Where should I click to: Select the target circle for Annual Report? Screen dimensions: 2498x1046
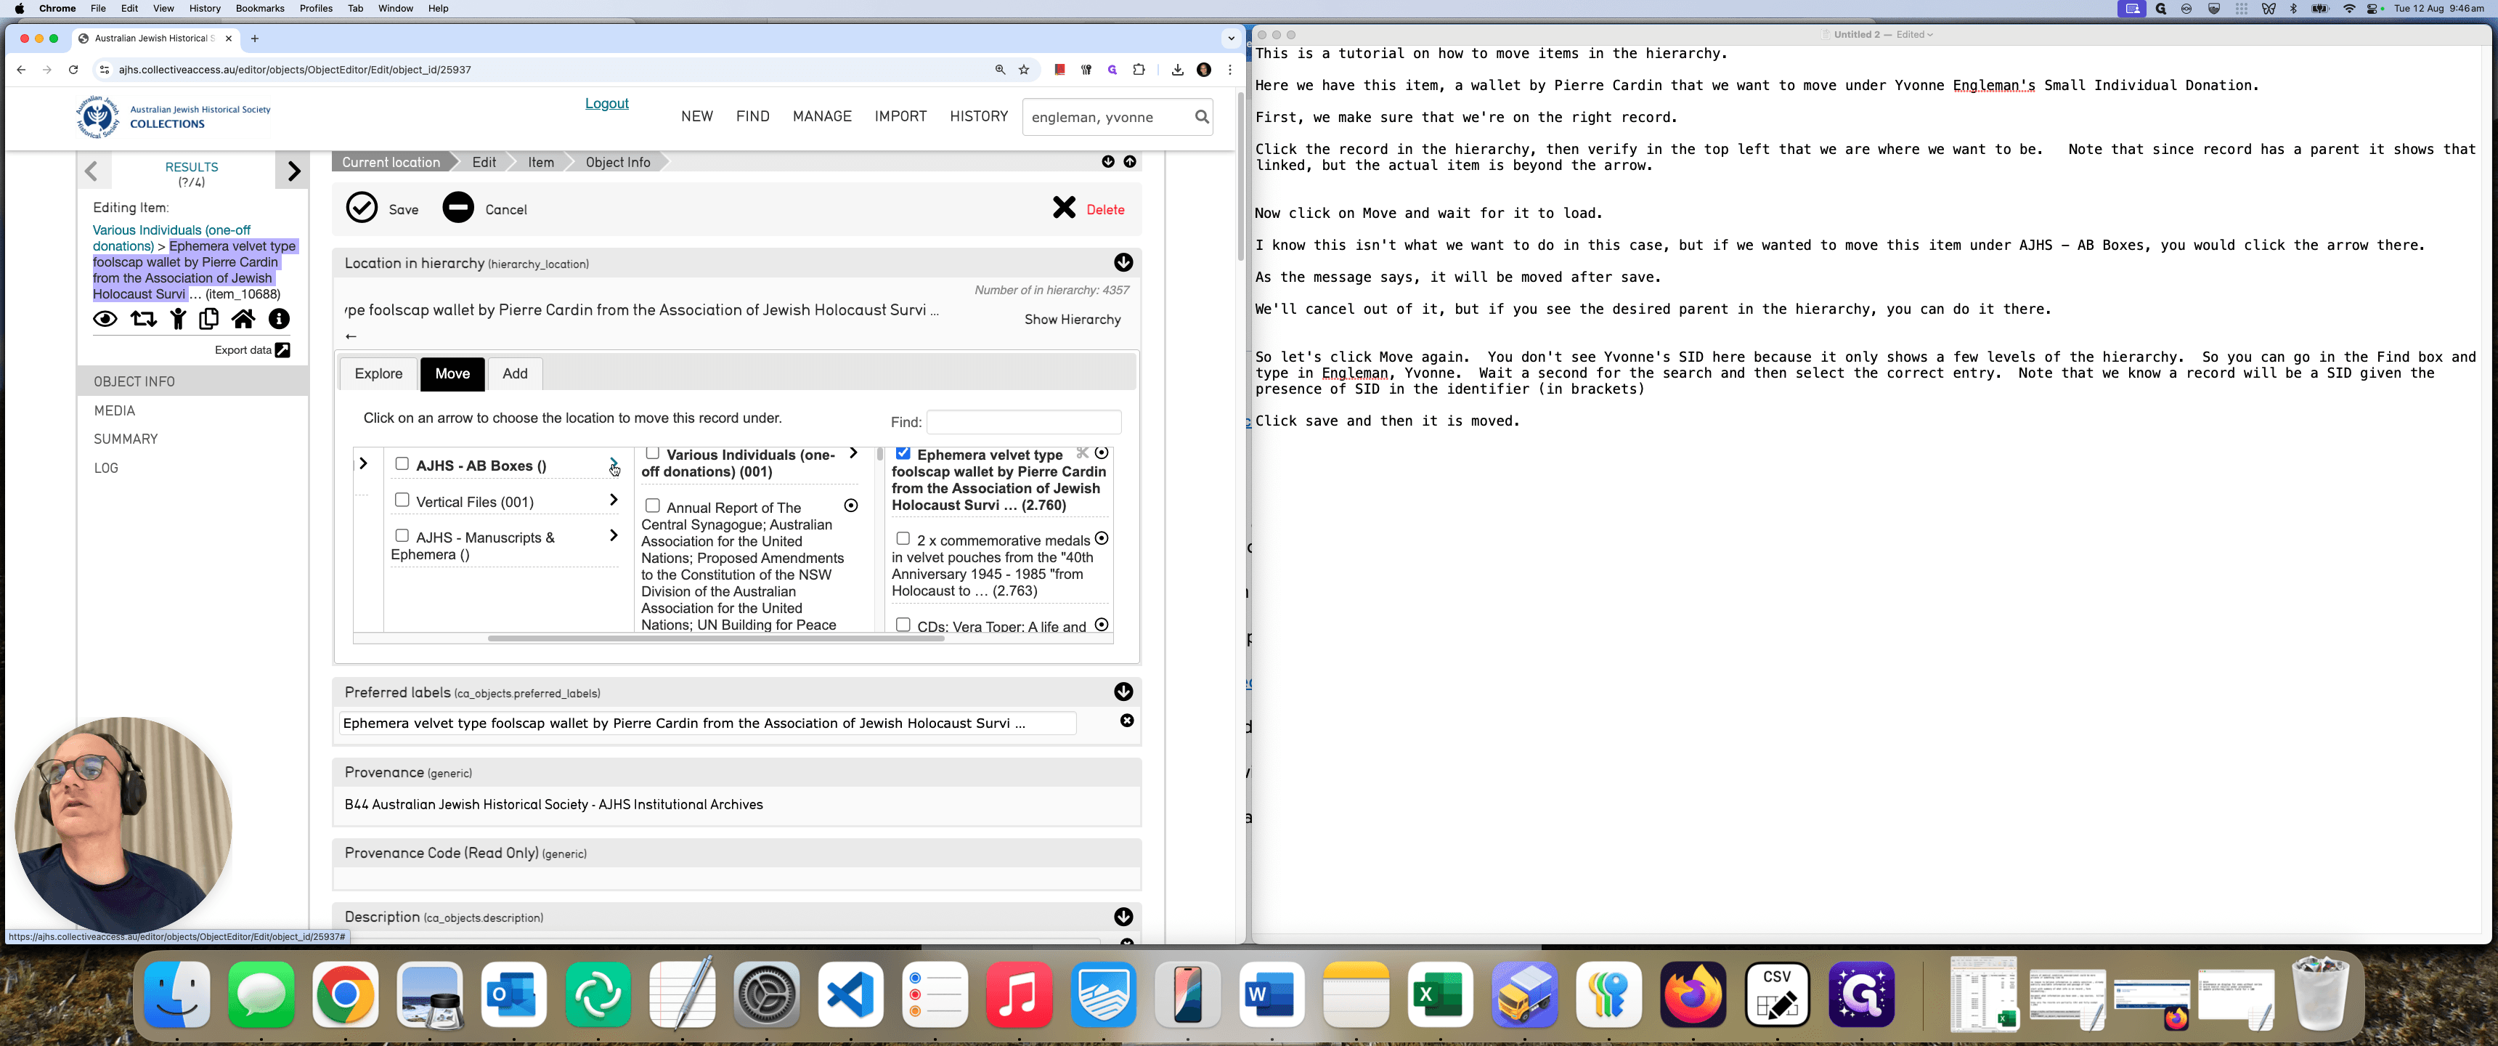point(850,506)
